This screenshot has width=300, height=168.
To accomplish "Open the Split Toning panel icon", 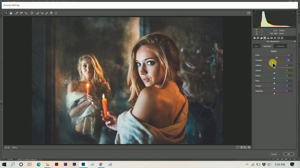I will (x=268, y=38).
